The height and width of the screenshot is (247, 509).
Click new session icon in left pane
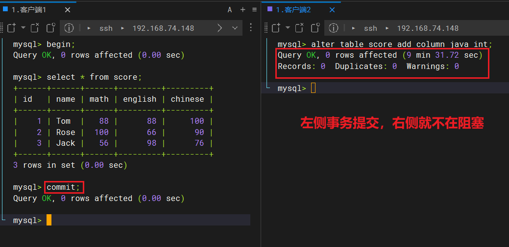[11, 28]
